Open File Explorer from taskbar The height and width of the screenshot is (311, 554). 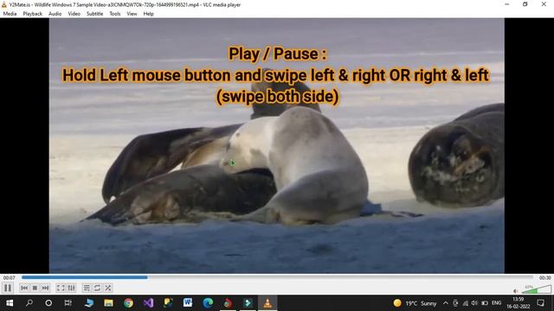click(x=108, y=303)
